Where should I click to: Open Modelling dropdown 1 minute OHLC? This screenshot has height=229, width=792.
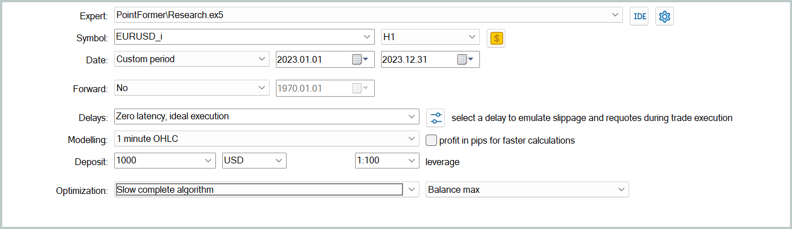click(412, 139)
